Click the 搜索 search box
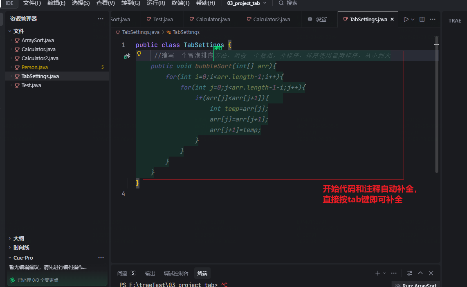Image resolution: width=467 pixels, height=287 pixels. pyautogui.click(x=288, y=3)
